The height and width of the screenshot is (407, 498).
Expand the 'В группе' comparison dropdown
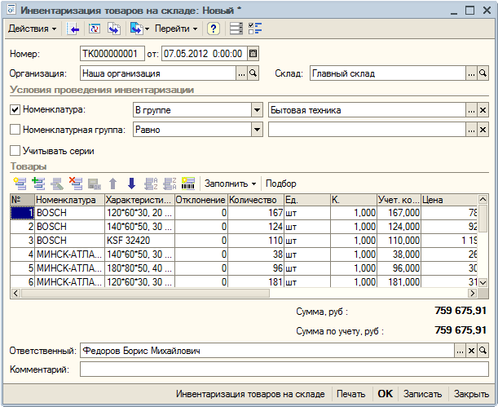pos(257,110)
